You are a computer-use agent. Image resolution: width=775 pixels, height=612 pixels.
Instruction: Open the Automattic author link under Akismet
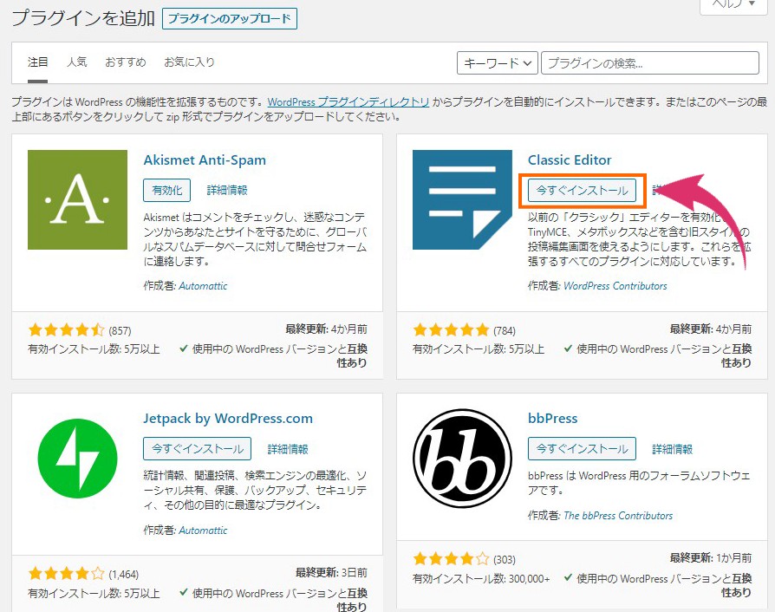(x=203, y=286)
